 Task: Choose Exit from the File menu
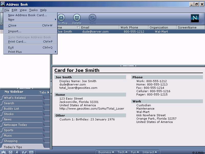30,47
